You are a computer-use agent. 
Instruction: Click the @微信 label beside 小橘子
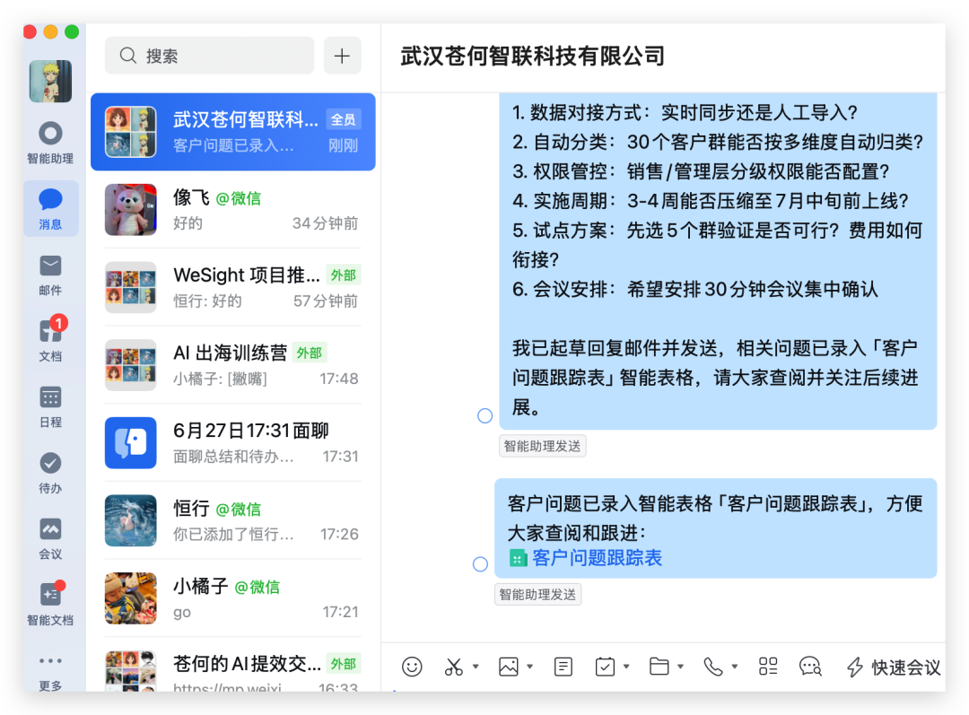pyautogui.click(x=258, y=587)
